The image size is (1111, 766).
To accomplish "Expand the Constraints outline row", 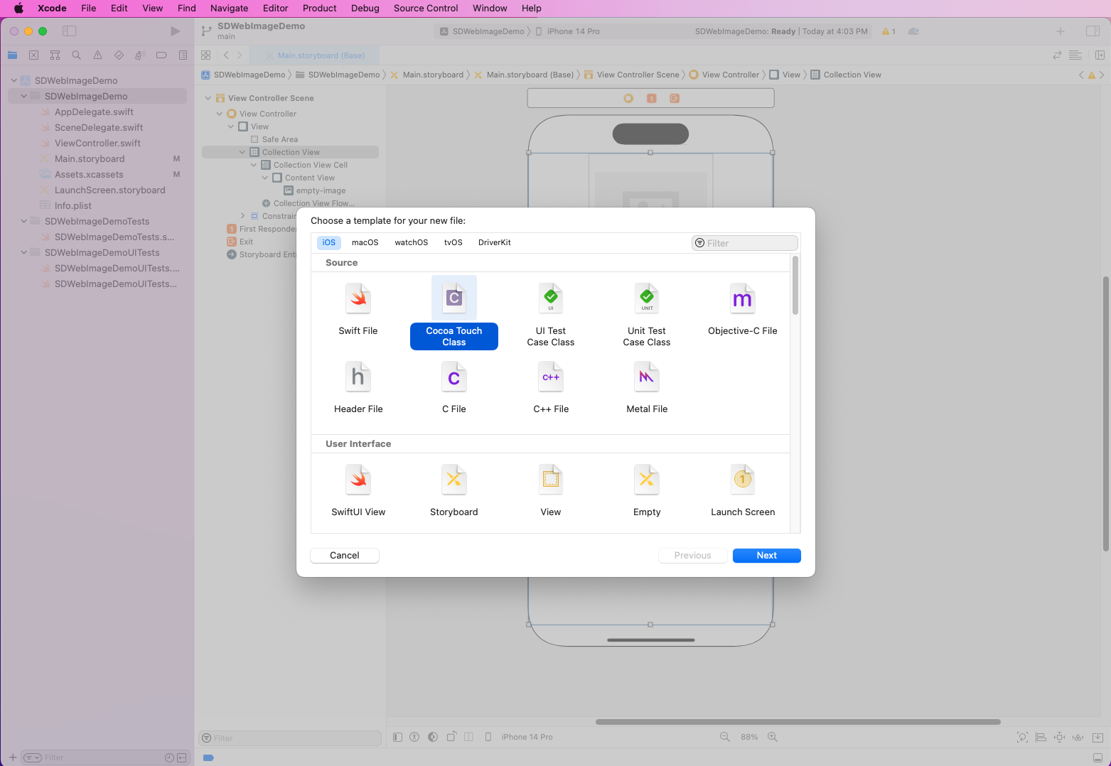I will click(x=242, y=216).
